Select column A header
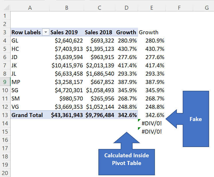 coord(30,8)
